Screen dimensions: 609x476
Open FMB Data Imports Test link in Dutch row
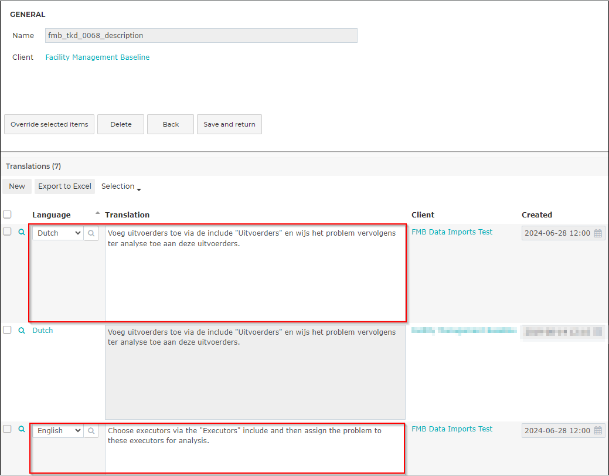[x=452, y=232]
